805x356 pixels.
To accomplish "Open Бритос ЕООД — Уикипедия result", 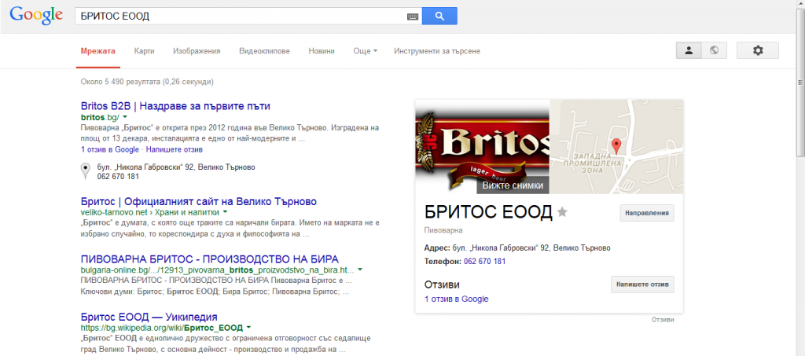I will tap(149, 316).
